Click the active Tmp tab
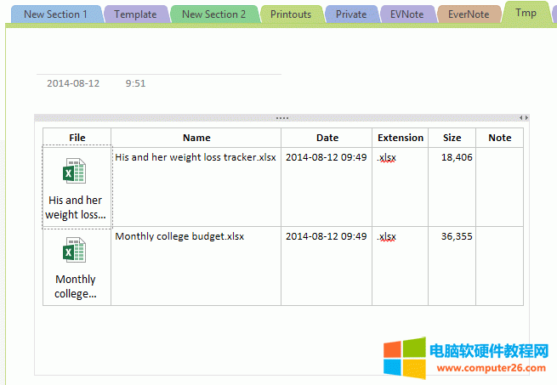557x385 pixels. point(526,13)
